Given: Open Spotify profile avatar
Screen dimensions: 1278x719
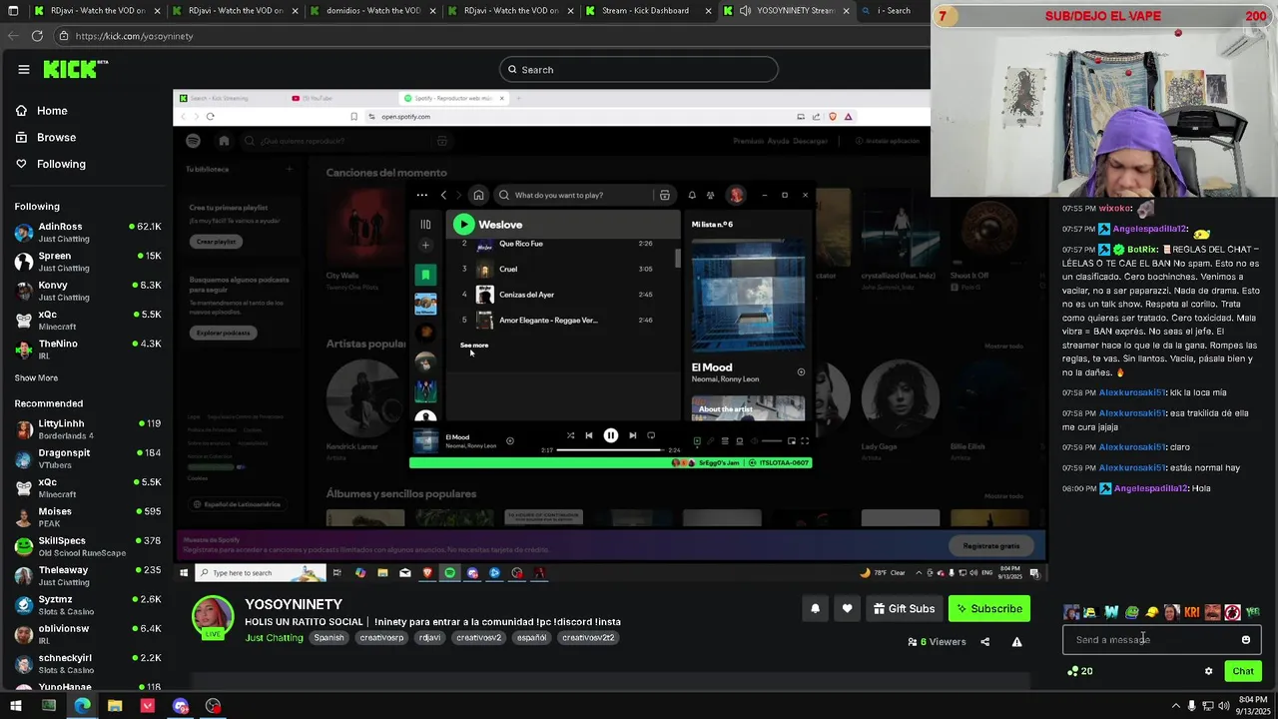Looking at the screenshot, I should 736,195.
